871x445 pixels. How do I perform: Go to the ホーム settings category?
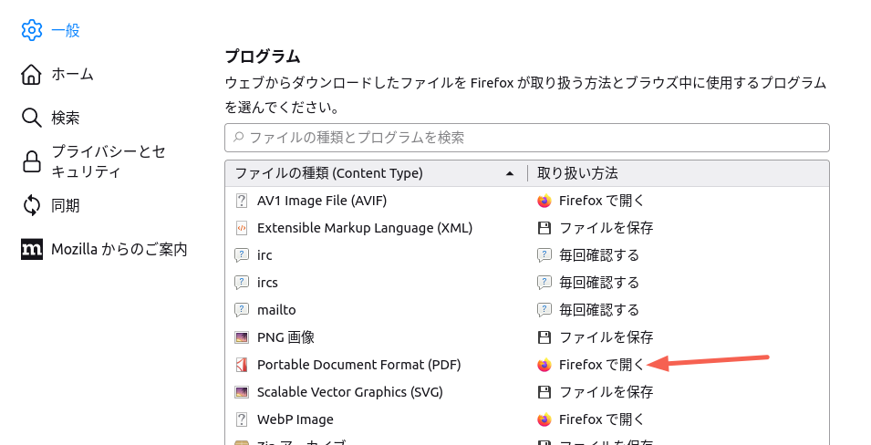[x=72, y=74]
